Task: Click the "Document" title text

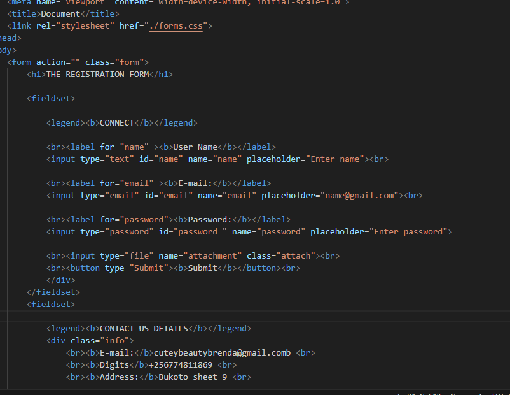Action: tap(60, 14)
